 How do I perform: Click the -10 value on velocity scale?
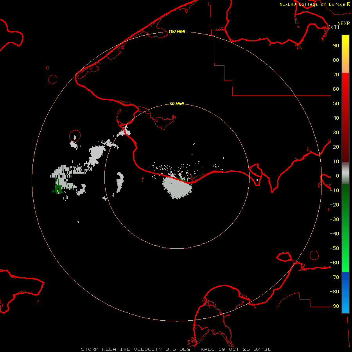tap(334, 190)
